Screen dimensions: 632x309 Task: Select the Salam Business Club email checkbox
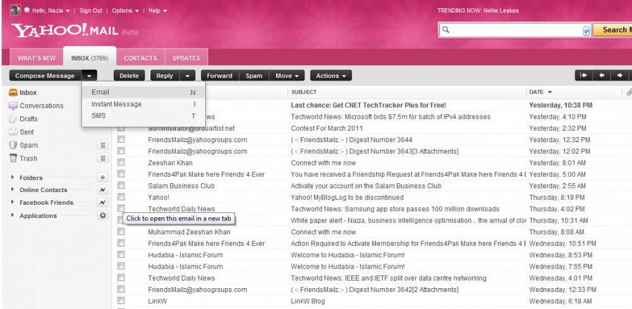[121, 186]
